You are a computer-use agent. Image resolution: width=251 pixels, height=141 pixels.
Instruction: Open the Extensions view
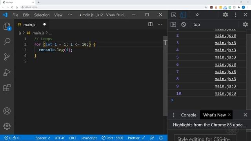point(7,88)
